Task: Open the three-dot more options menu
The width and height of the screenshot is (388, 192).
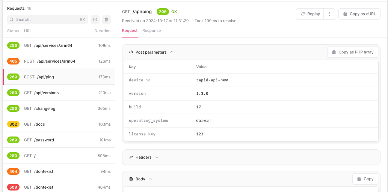Action: click(329, 14)
